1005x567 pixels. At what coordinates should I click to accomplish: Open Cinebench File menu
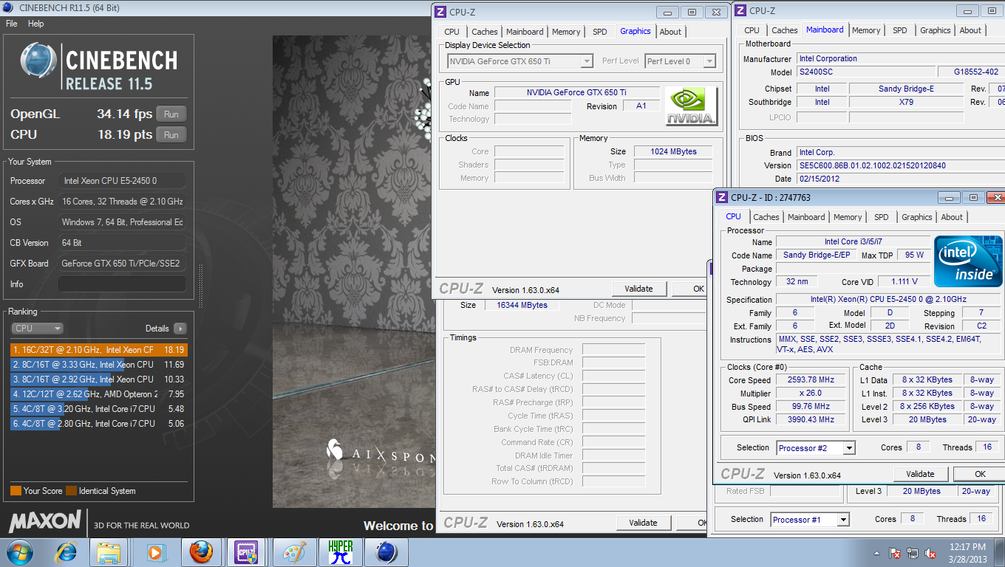click(12, 24)
